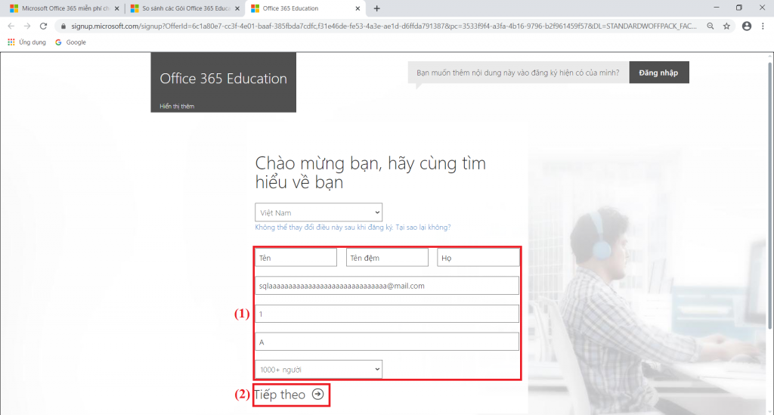
Task: Open the Chrome three-dot menu
Action: [763, 26]
